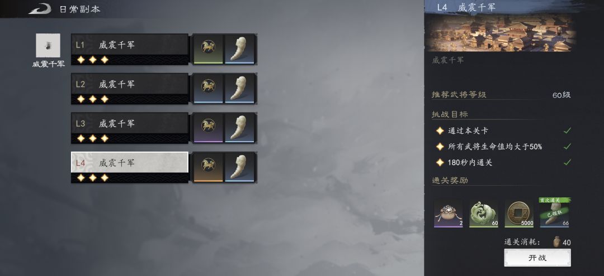This screenshot has width=604, height=276.
Task: Select the L1 威震千军 stage
Action: click(130, 49)
